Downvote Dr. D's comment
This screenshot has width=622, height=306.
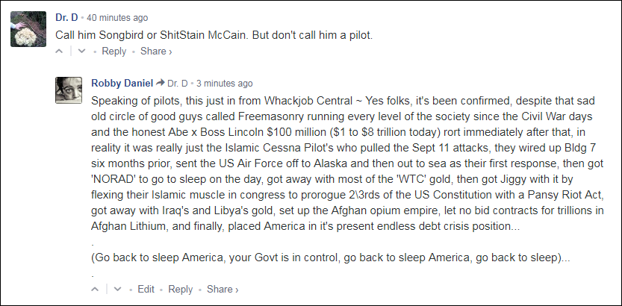click(82, 52)
